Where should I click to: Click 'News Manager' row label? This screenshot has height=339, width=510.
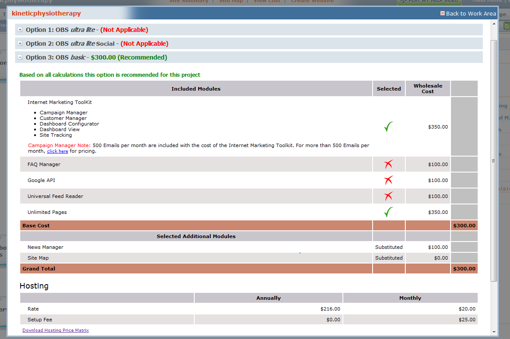46,247
